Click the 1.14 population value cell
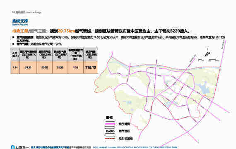Screen dimensions: 236x149 15,67
